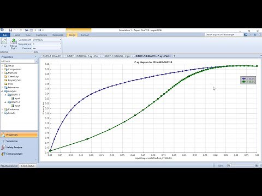Screen dimensions: 262x196
Task: Switch to the Resources ribbon tab
Action: click(x=57, y=35)
